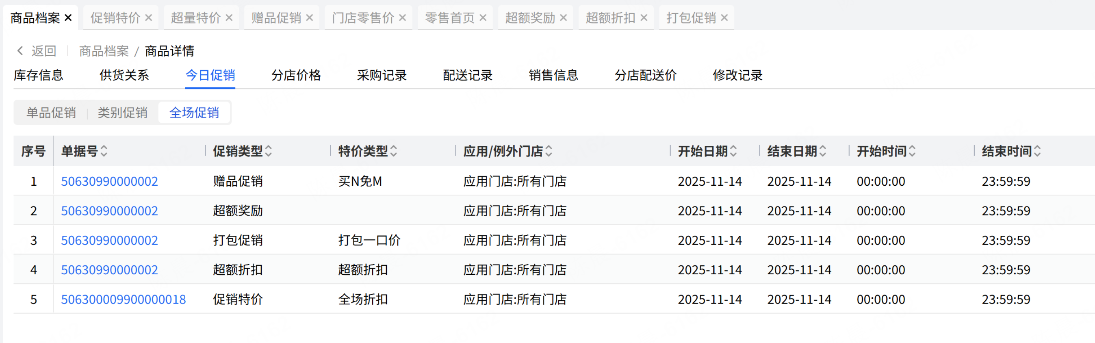
Task: Sort by 结束时间 column sort icon
Action: pyautogui.click(x=1038, y=151)
